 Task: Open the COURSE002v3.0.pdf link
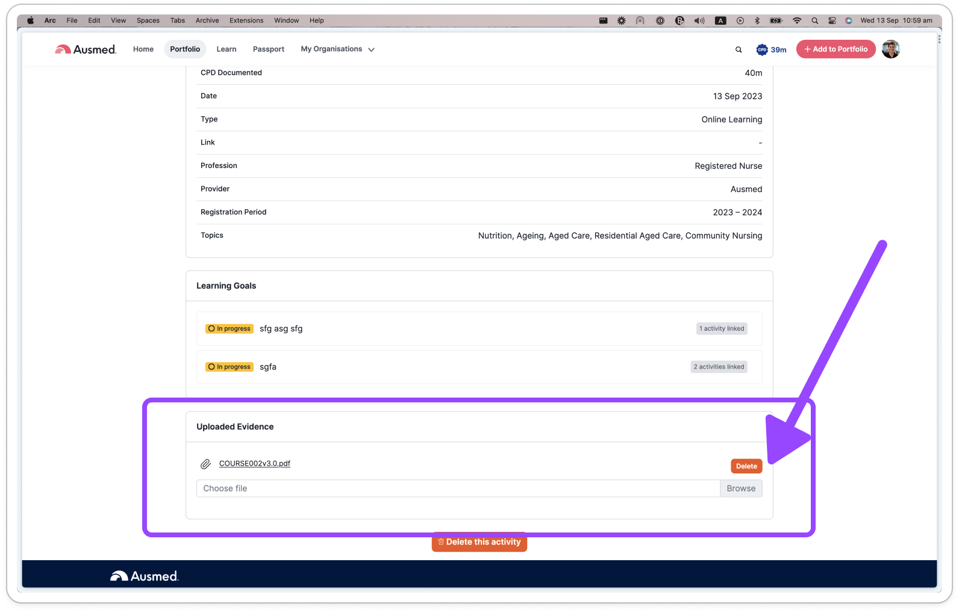point(255,464)
